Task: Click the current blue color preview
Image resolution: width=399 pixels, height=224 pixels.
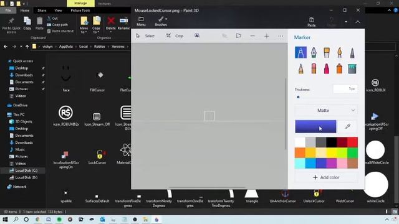Action: tap(315, 126)
